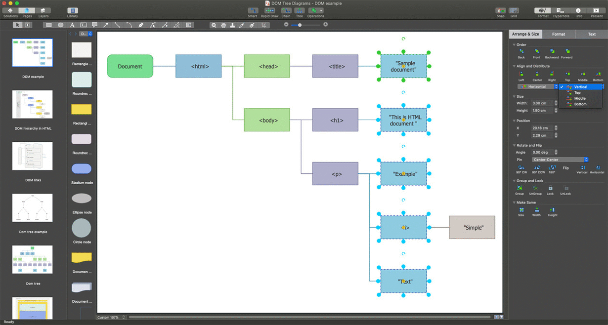Open the Text tab panel
The width and height of the screenshot is (608, 325).
[592, 34]
